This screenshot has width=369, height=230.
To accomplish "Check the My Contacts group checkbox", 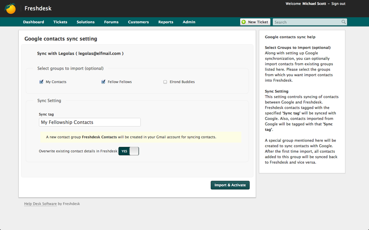I will coord(41,82).
